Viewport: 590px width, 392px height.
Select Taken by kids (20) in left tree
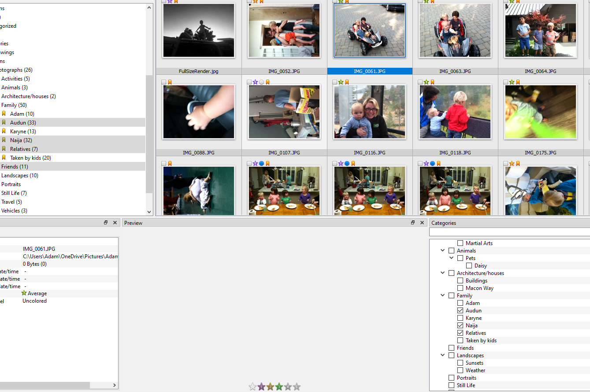(x=30, y=158)
